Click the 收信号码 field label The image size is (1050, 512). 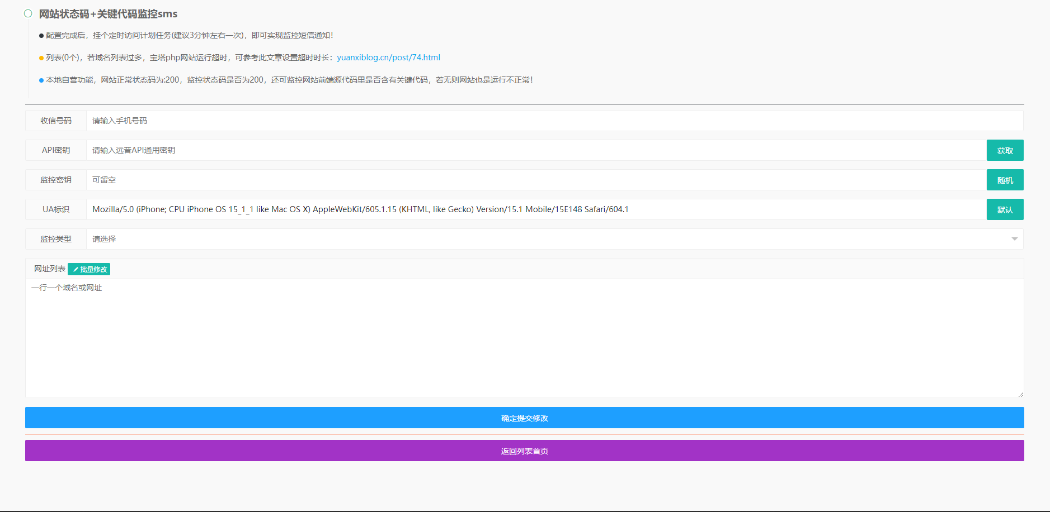56,121
